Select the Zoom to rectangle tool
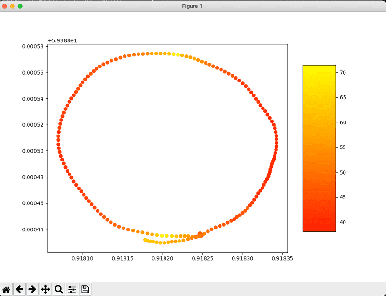Screen dimensions: 386x296 59,289
